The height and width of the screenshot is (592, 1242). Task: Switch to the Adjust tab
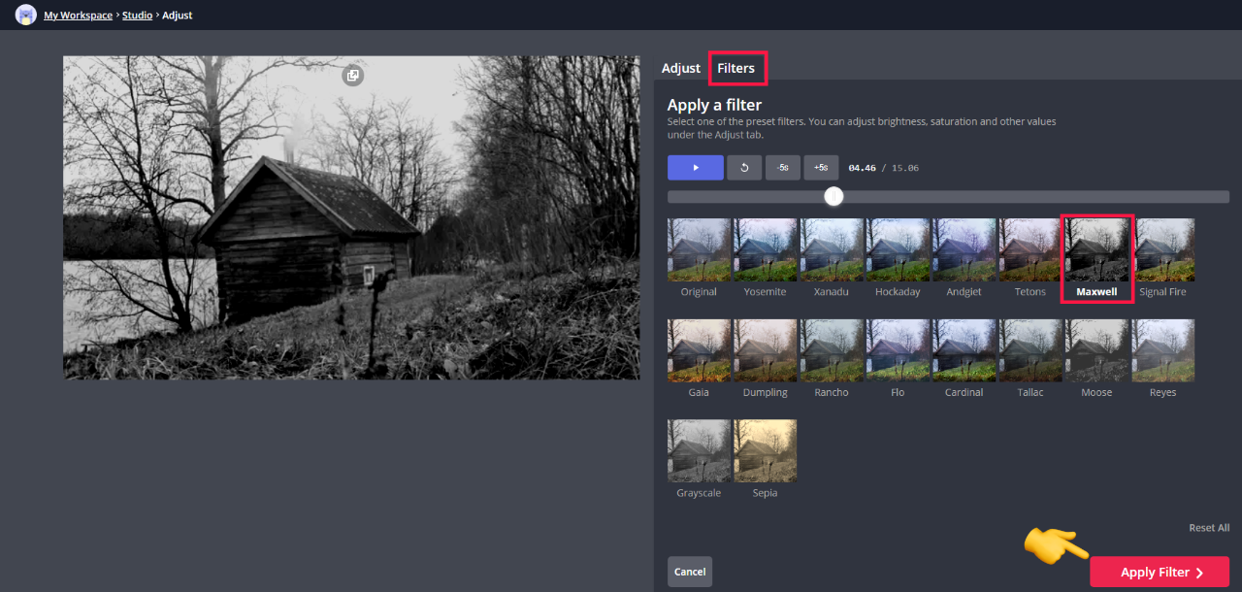[x=680, y=68]
